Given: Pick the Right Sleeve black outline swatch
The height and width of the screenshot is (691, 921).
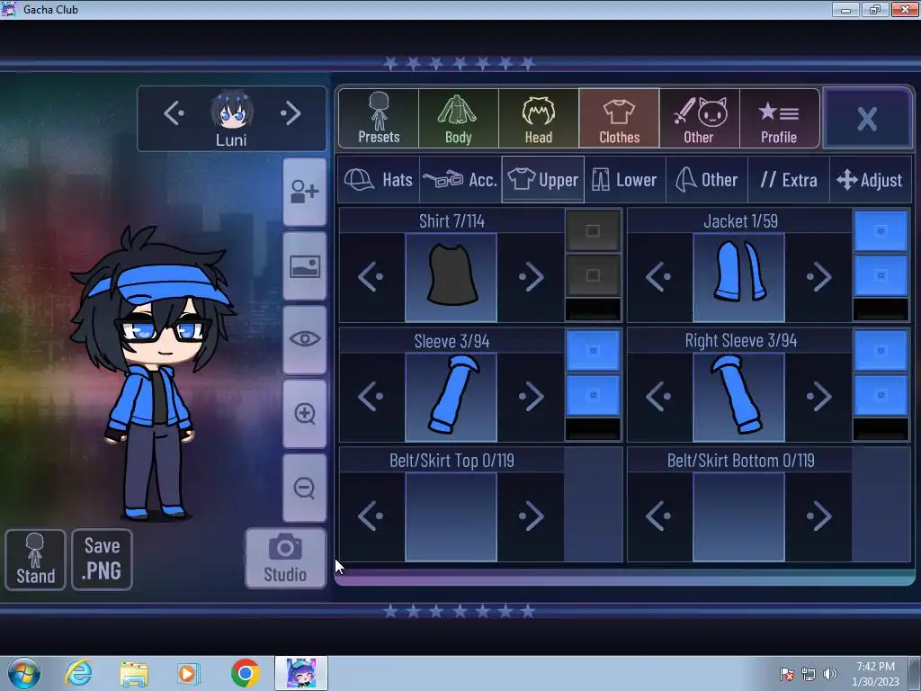Looking at the screenshot, I should pos(881,429).
